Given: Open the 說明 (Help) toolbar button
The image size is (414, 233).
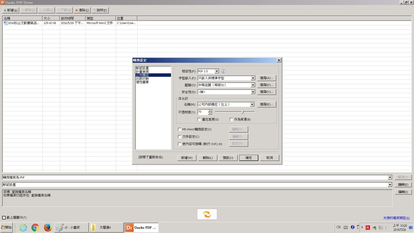Looking at the screenshot, I should coord(100,10).
